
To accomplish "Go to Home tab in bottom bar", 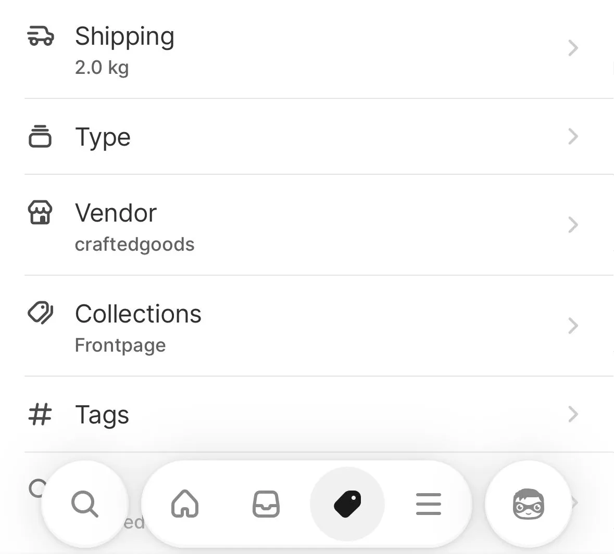I will [185, 504].
